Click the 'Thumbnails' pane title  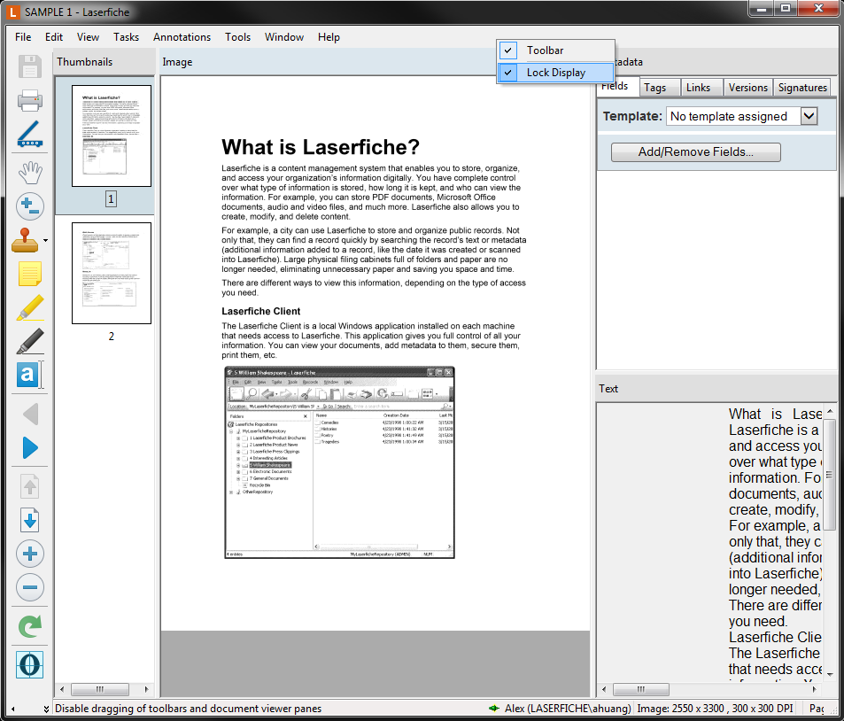click(84, 62)
